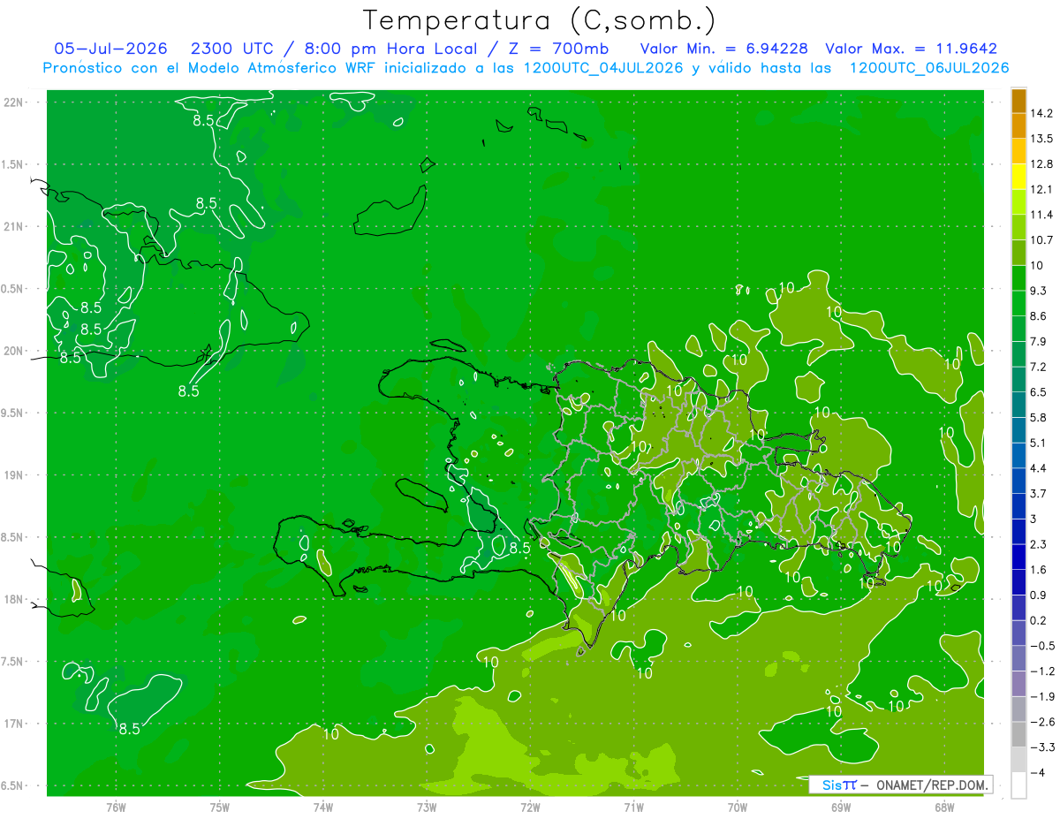
Task: Click the legend value '8.6'
Action: (x=1039, y=316)
